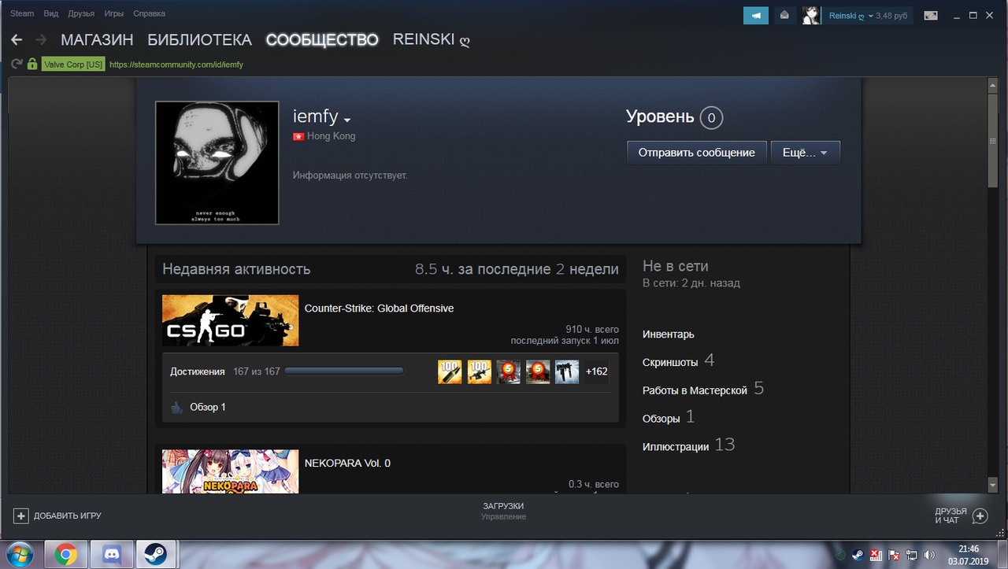Open the Иллюстрации link
Viewport: 1008px width, 569px height.
(676, 446)
